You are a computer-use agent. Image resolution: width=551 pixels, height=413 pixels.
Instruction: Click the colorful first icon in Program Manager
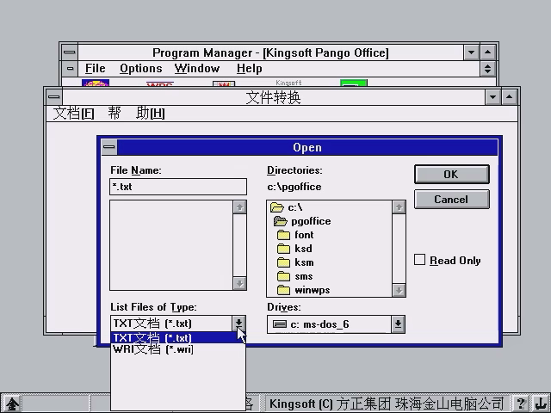(x=96, y=83)
